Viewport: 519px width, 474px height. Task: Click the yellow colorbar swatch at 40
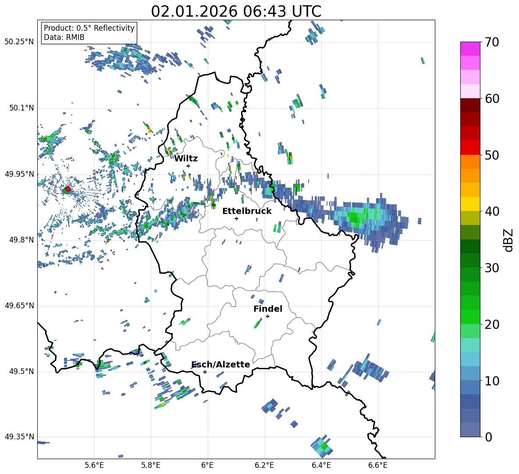click(470, 204)
